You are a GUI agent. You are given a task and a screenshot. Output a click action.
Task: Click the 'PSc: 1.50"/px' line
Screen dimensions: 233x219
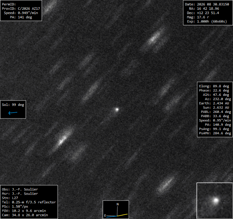tap(15, 206)
